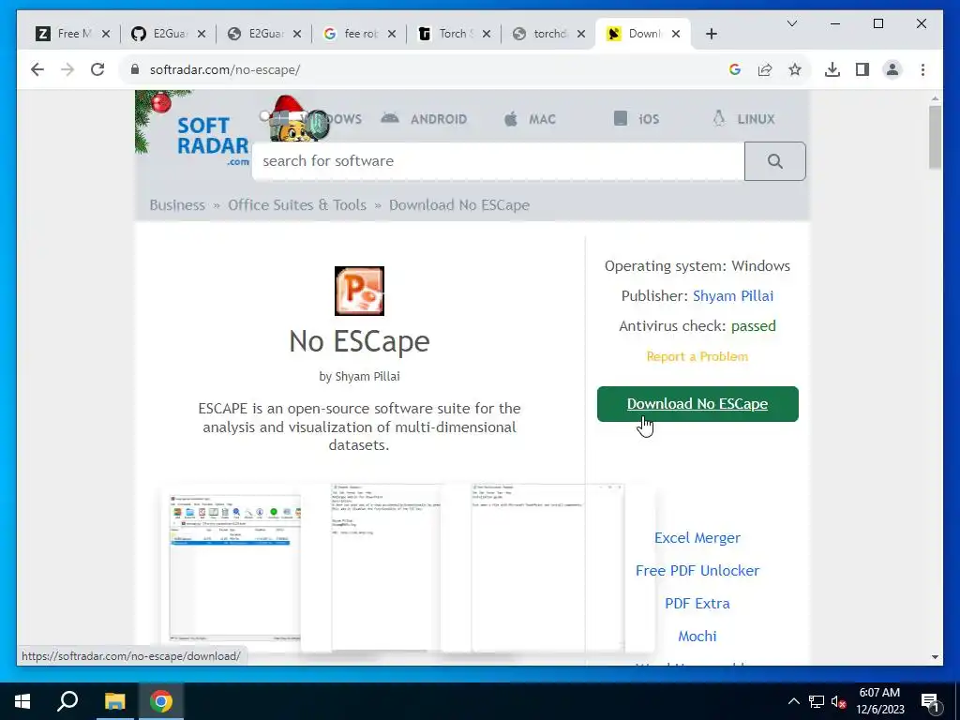Open notification center icon
The height and width of the screenshot is (720, 960).
[929, 701]
